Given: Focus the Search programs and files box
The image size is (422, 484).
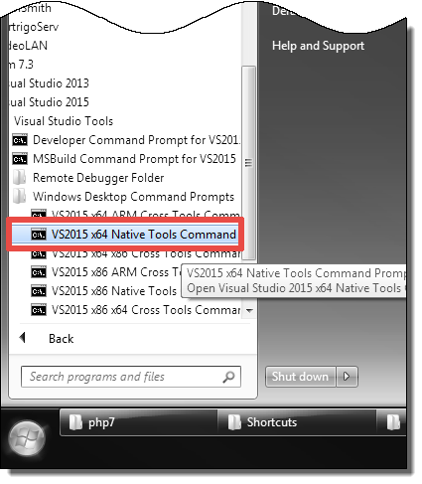Looking at the screenshot, I should pyautogui.click(x=131, y=377).
